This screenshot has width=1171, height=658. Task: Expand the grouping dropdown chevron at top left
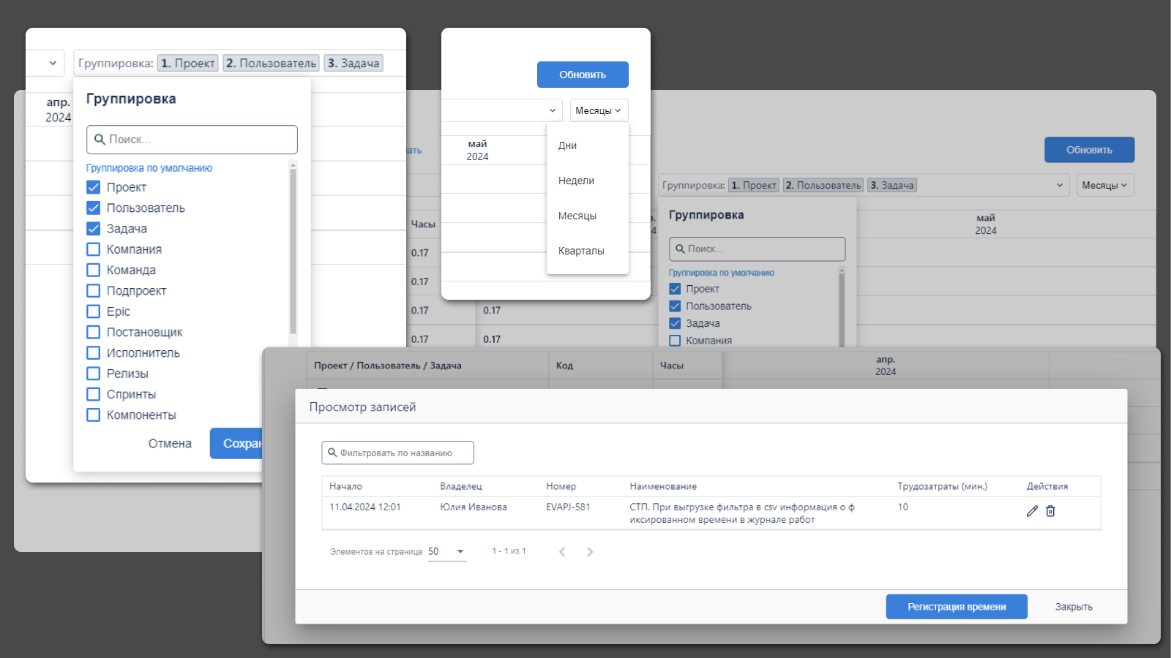(53, 63)
